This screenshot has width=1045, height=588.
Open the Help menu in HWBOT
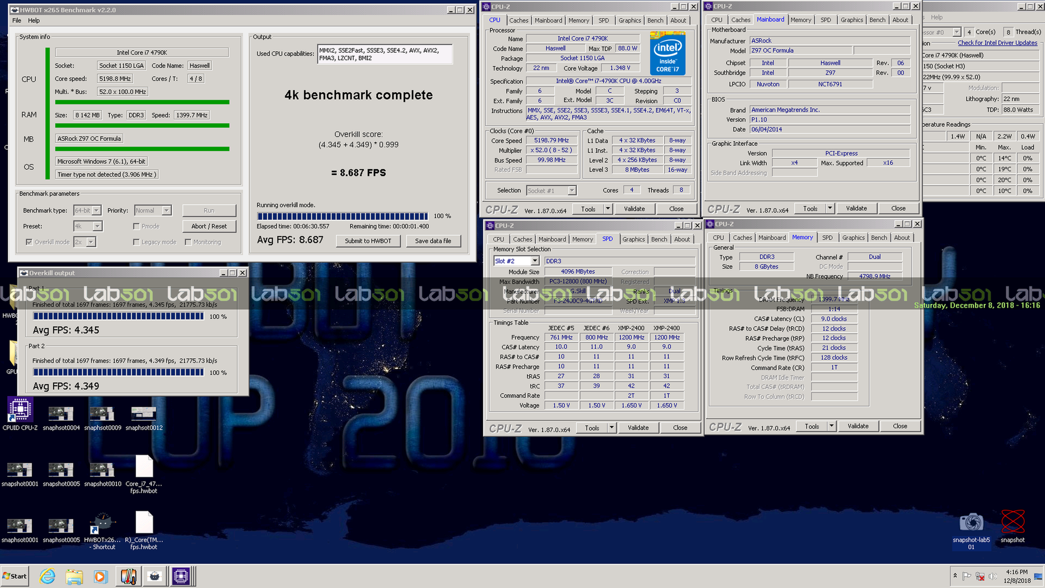click(34, 21)
